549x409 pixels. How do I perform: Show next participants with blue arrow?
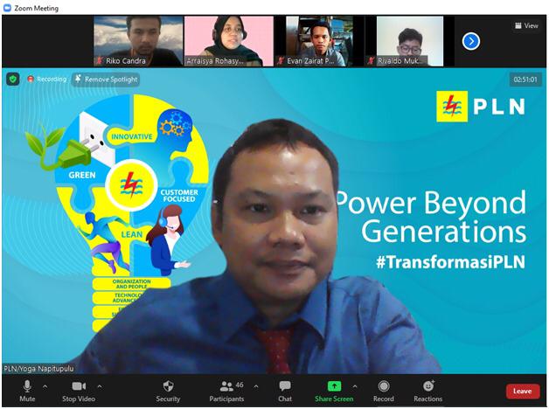point(470,41)
